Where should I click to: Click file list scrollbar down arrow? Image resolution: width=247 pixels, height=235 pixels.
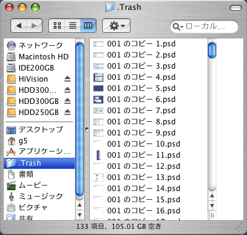pyautogui.click(x=212, y=205)
